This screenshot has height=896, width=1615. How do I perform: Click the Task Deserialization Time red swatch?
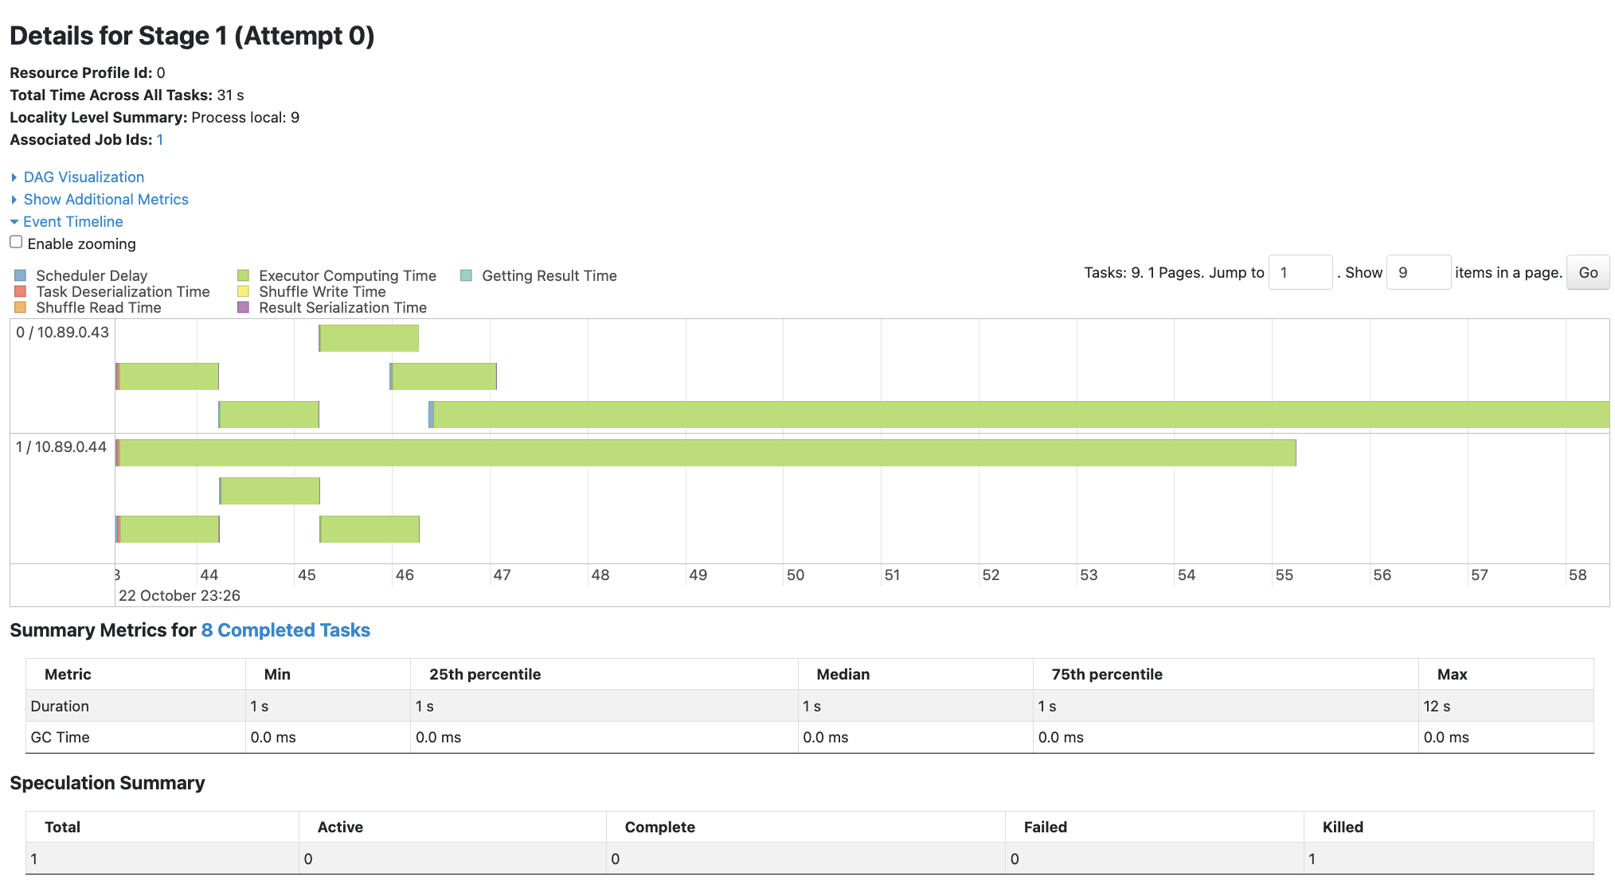point(21,292)
